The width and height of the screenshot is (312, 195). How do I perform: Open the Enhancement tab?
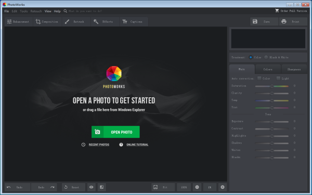(18, 22)
